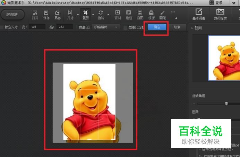
Task: Select the 画笔 brush tool
Action: (x=162, y=15)
